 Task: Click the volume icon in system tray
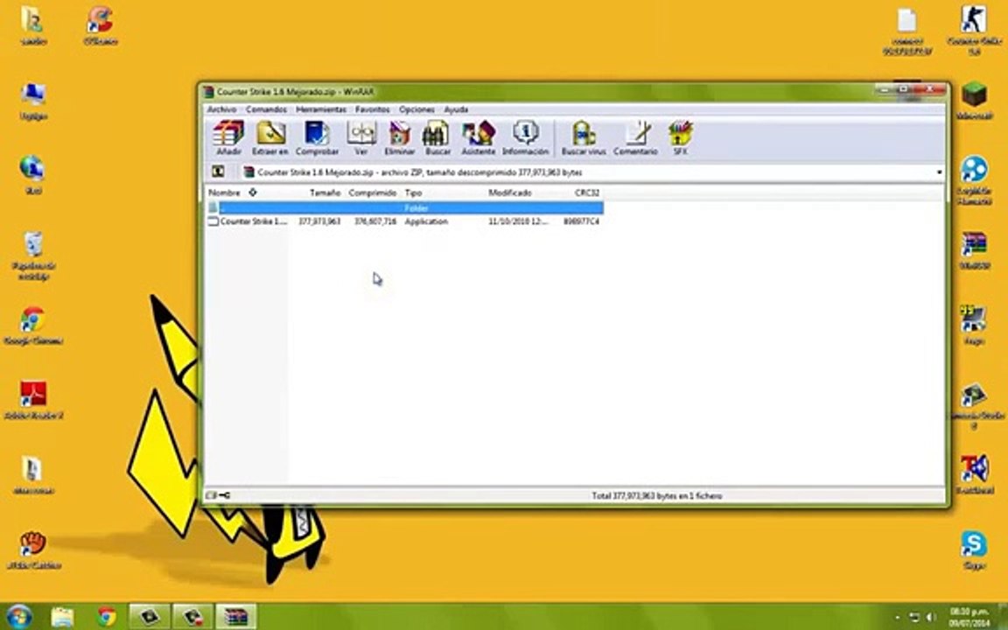929,618
